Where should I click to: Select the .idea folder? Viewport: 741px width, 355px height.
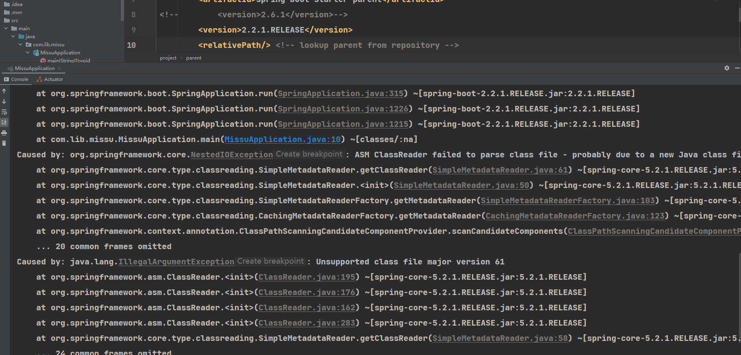point(17,4)
